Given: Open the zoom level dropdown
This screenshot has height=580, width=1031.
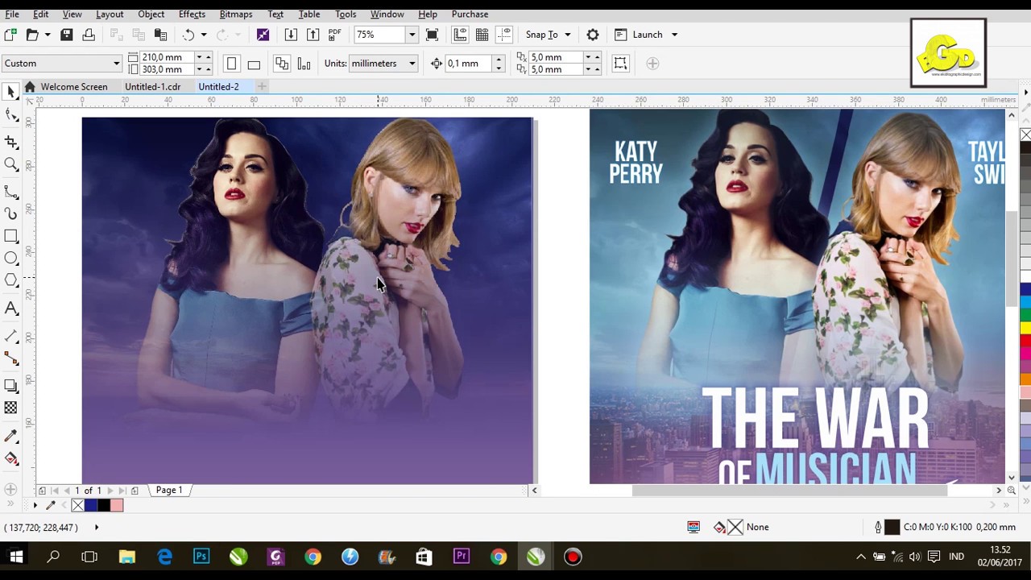Looking at the screenshot, I should click(x=412, y=35).
